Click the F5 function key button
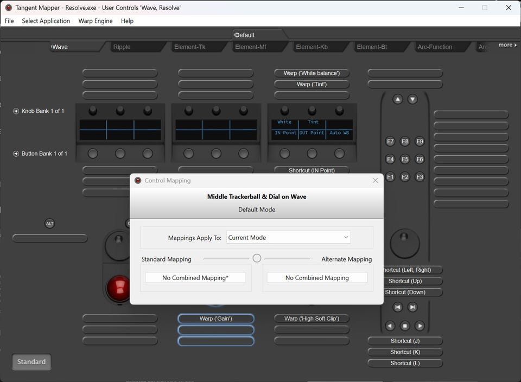This screenshot has height=382, width=521. pos(405,159)
